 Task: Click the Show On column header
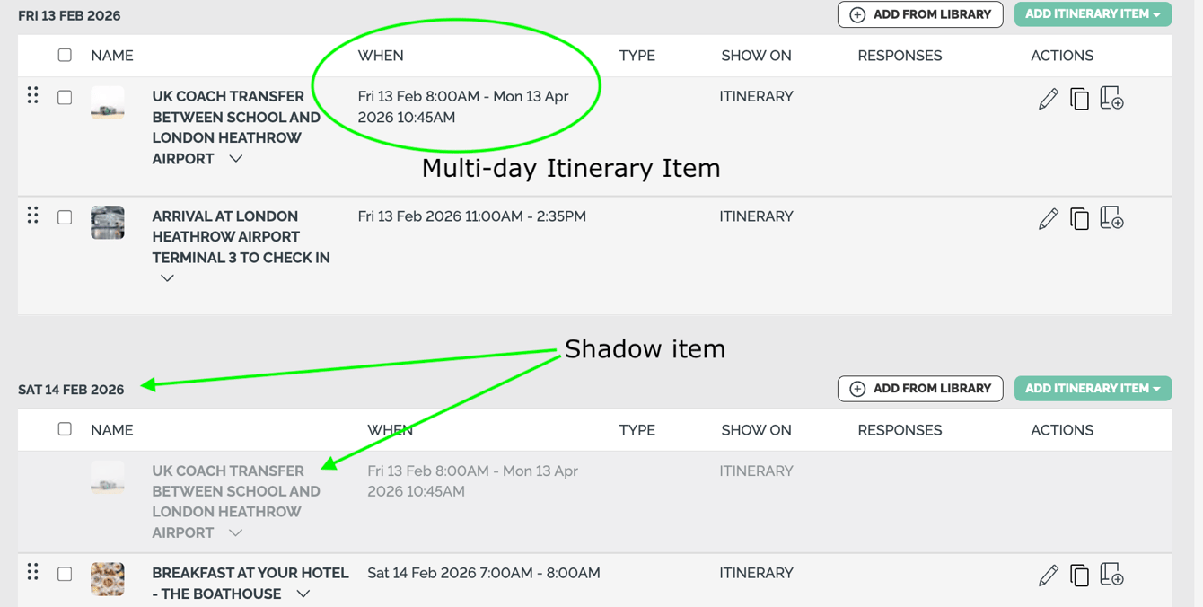coord(756,55)
